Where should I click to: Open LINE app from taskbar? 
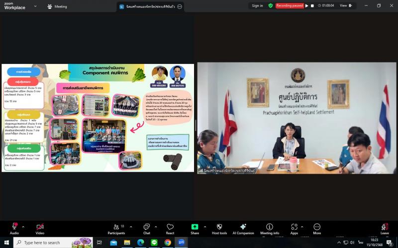[154, 243]
